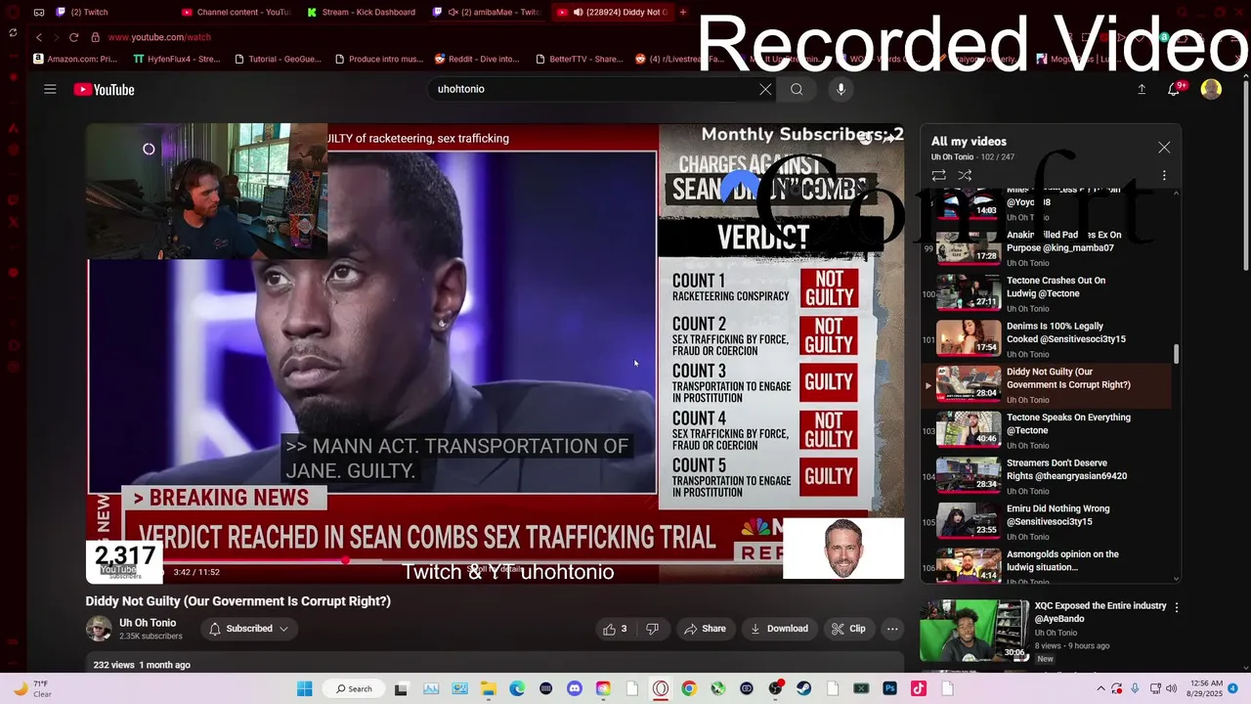The height and width of the screenshot is (704, 1251).
Task: Share the Diddy Not Guilty video
Action: click(705, 629)
